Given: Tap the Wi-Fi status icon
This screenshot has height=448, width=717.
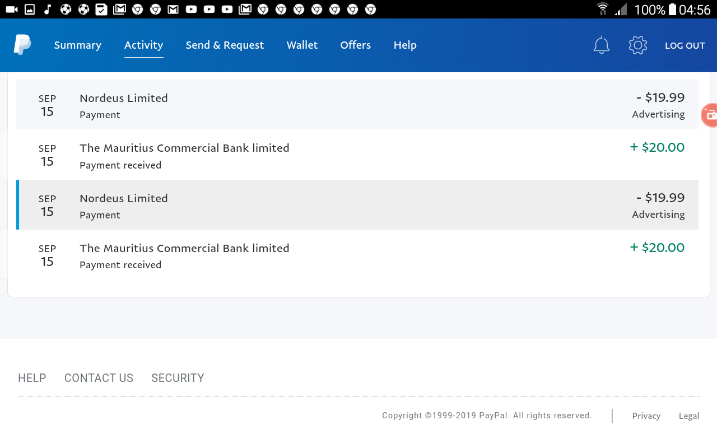Looking at the screenshot, I should click(603, 10).
